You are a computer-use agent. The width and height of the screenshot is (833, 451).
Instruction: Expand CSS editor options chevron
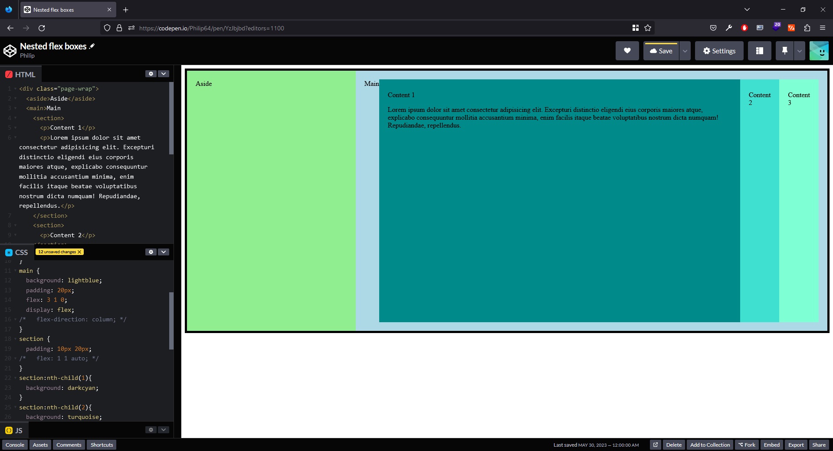[164, 252]
